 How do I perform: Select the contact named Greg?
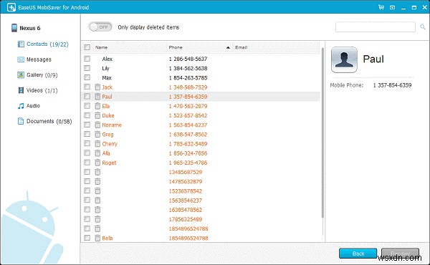[x=107, y=134]
